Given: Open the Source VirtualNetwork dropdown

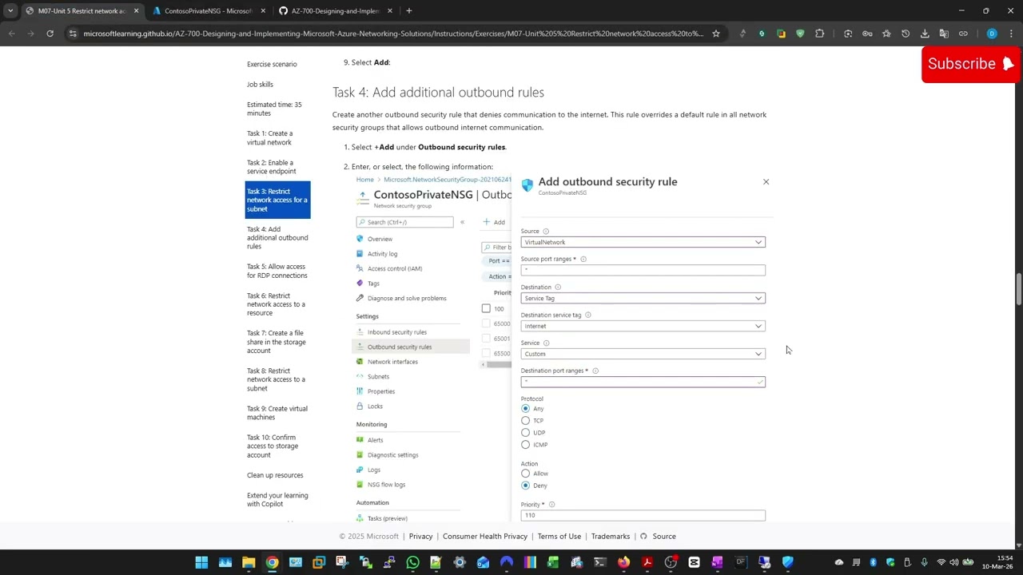Looking at the screenshot, I should 643,242.
